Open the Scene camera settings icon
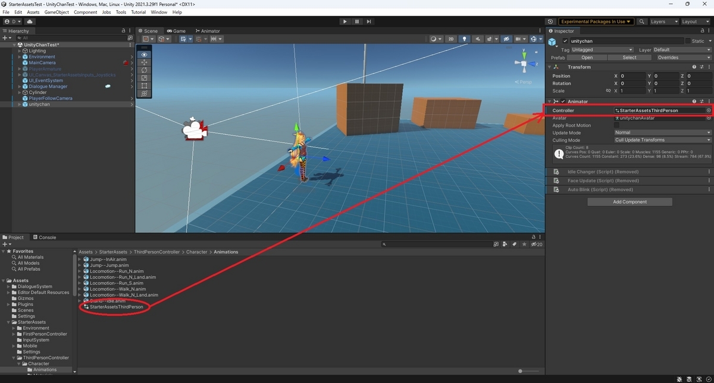This screenshot has width=714, height=383. 520,39
